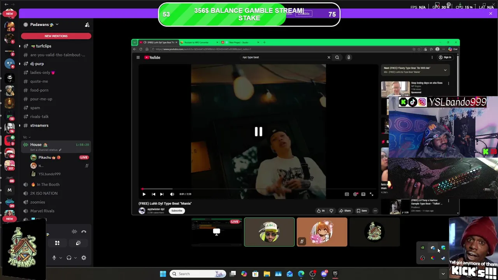
Task: Click the Share button under video
Action: 345,211
